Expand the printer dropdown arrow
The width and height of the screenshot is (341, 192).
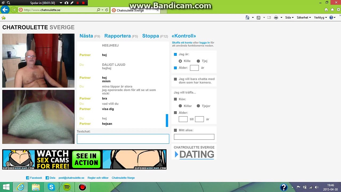281,18
